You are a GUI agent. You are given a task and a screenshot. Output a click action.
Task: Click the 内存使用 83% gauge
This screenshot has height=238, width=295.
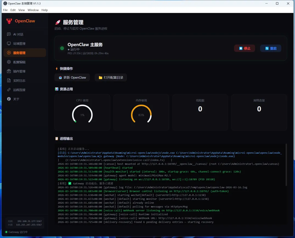tap(141, 114)
